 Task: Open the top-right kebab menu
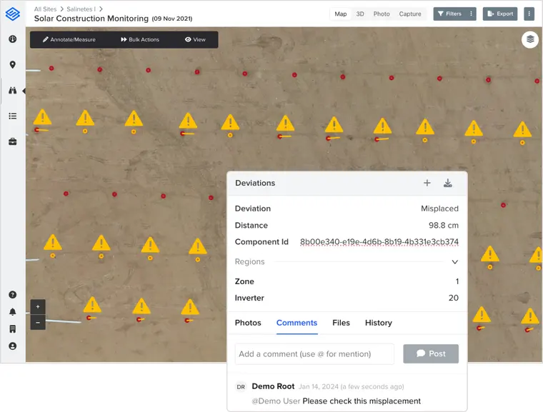pos(529,14)
